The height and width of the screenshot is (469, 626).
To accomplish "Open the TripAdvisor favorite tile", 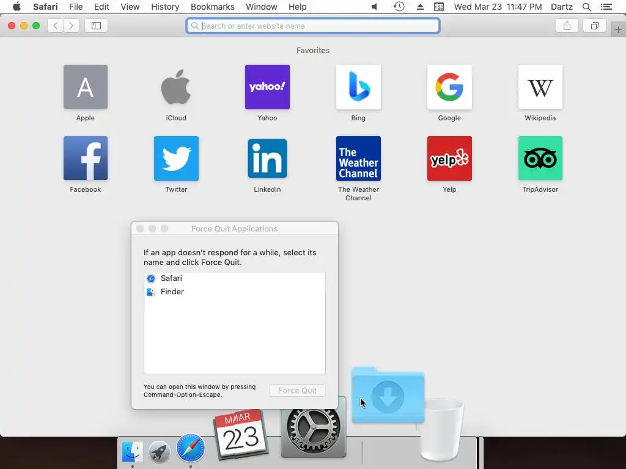I will point(540,158).
